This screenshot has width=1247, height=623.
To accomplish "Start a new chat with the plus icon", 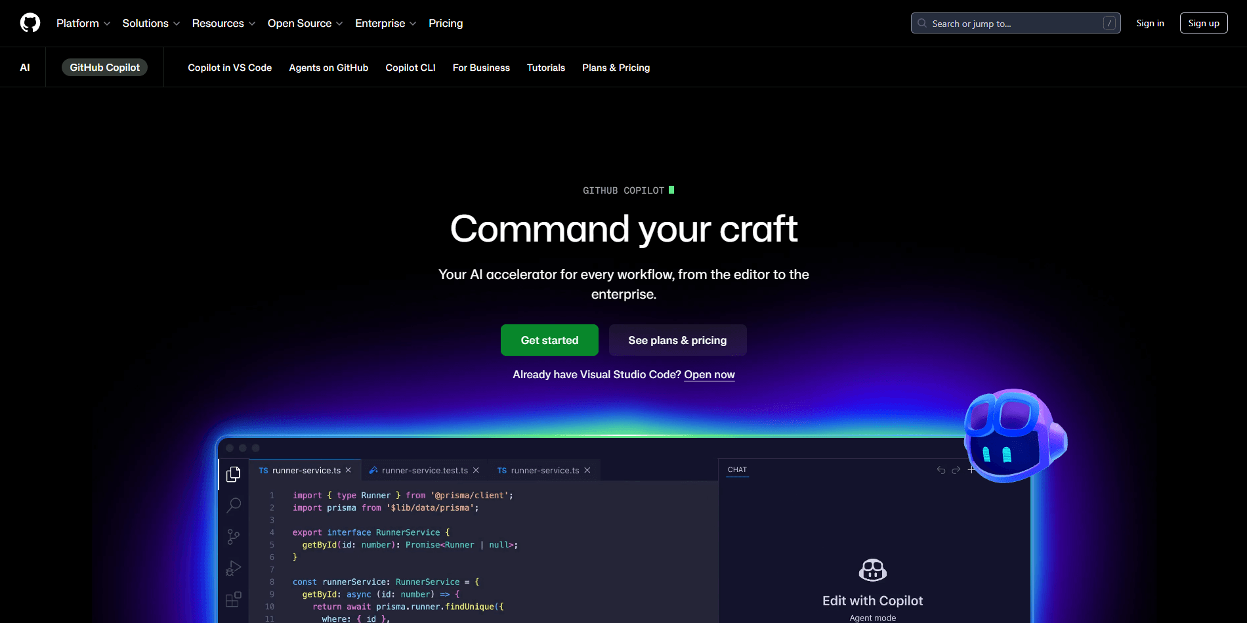I will pos(972,470).
